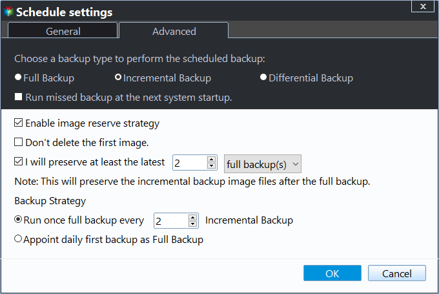Decrease the full backup interval spinner
The height and width of the screenshot is (294, 439).
pyautogui.click(x=192, y=225)
